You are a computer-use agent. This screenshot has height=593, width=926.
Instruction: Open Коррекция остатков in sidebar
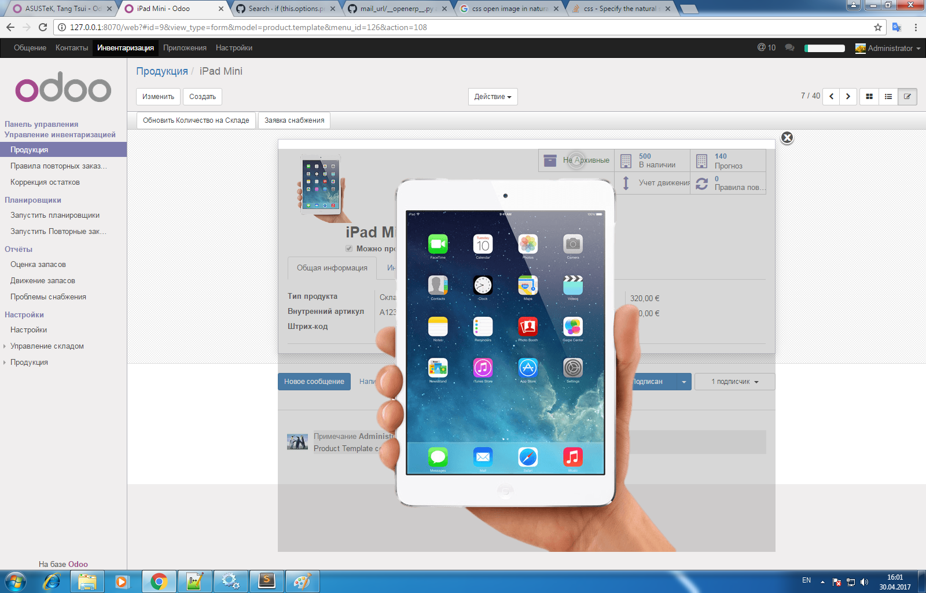[x=45, y=182]
